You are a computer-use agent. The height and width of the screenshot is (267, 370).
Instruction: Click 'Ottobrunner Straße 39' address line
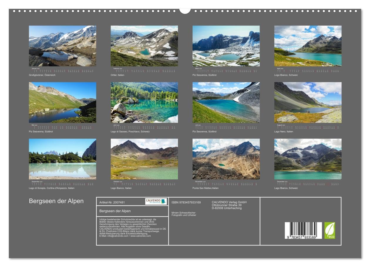tap(227, 205)
